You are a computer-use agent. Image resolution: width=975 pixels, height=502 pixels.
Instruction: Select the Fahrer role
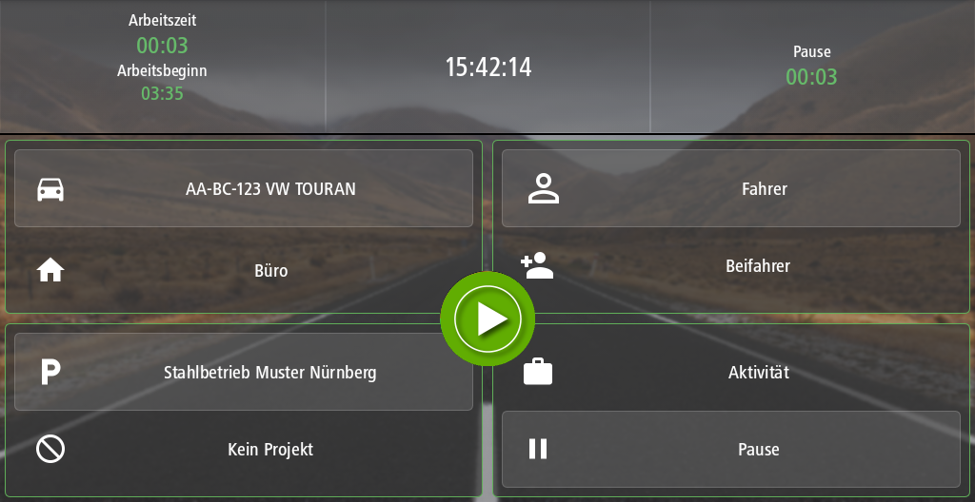pos(731,188)
